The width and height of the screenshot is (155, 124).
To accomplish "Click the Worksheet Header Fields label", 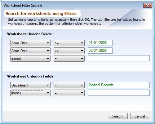I will [30, 34].
